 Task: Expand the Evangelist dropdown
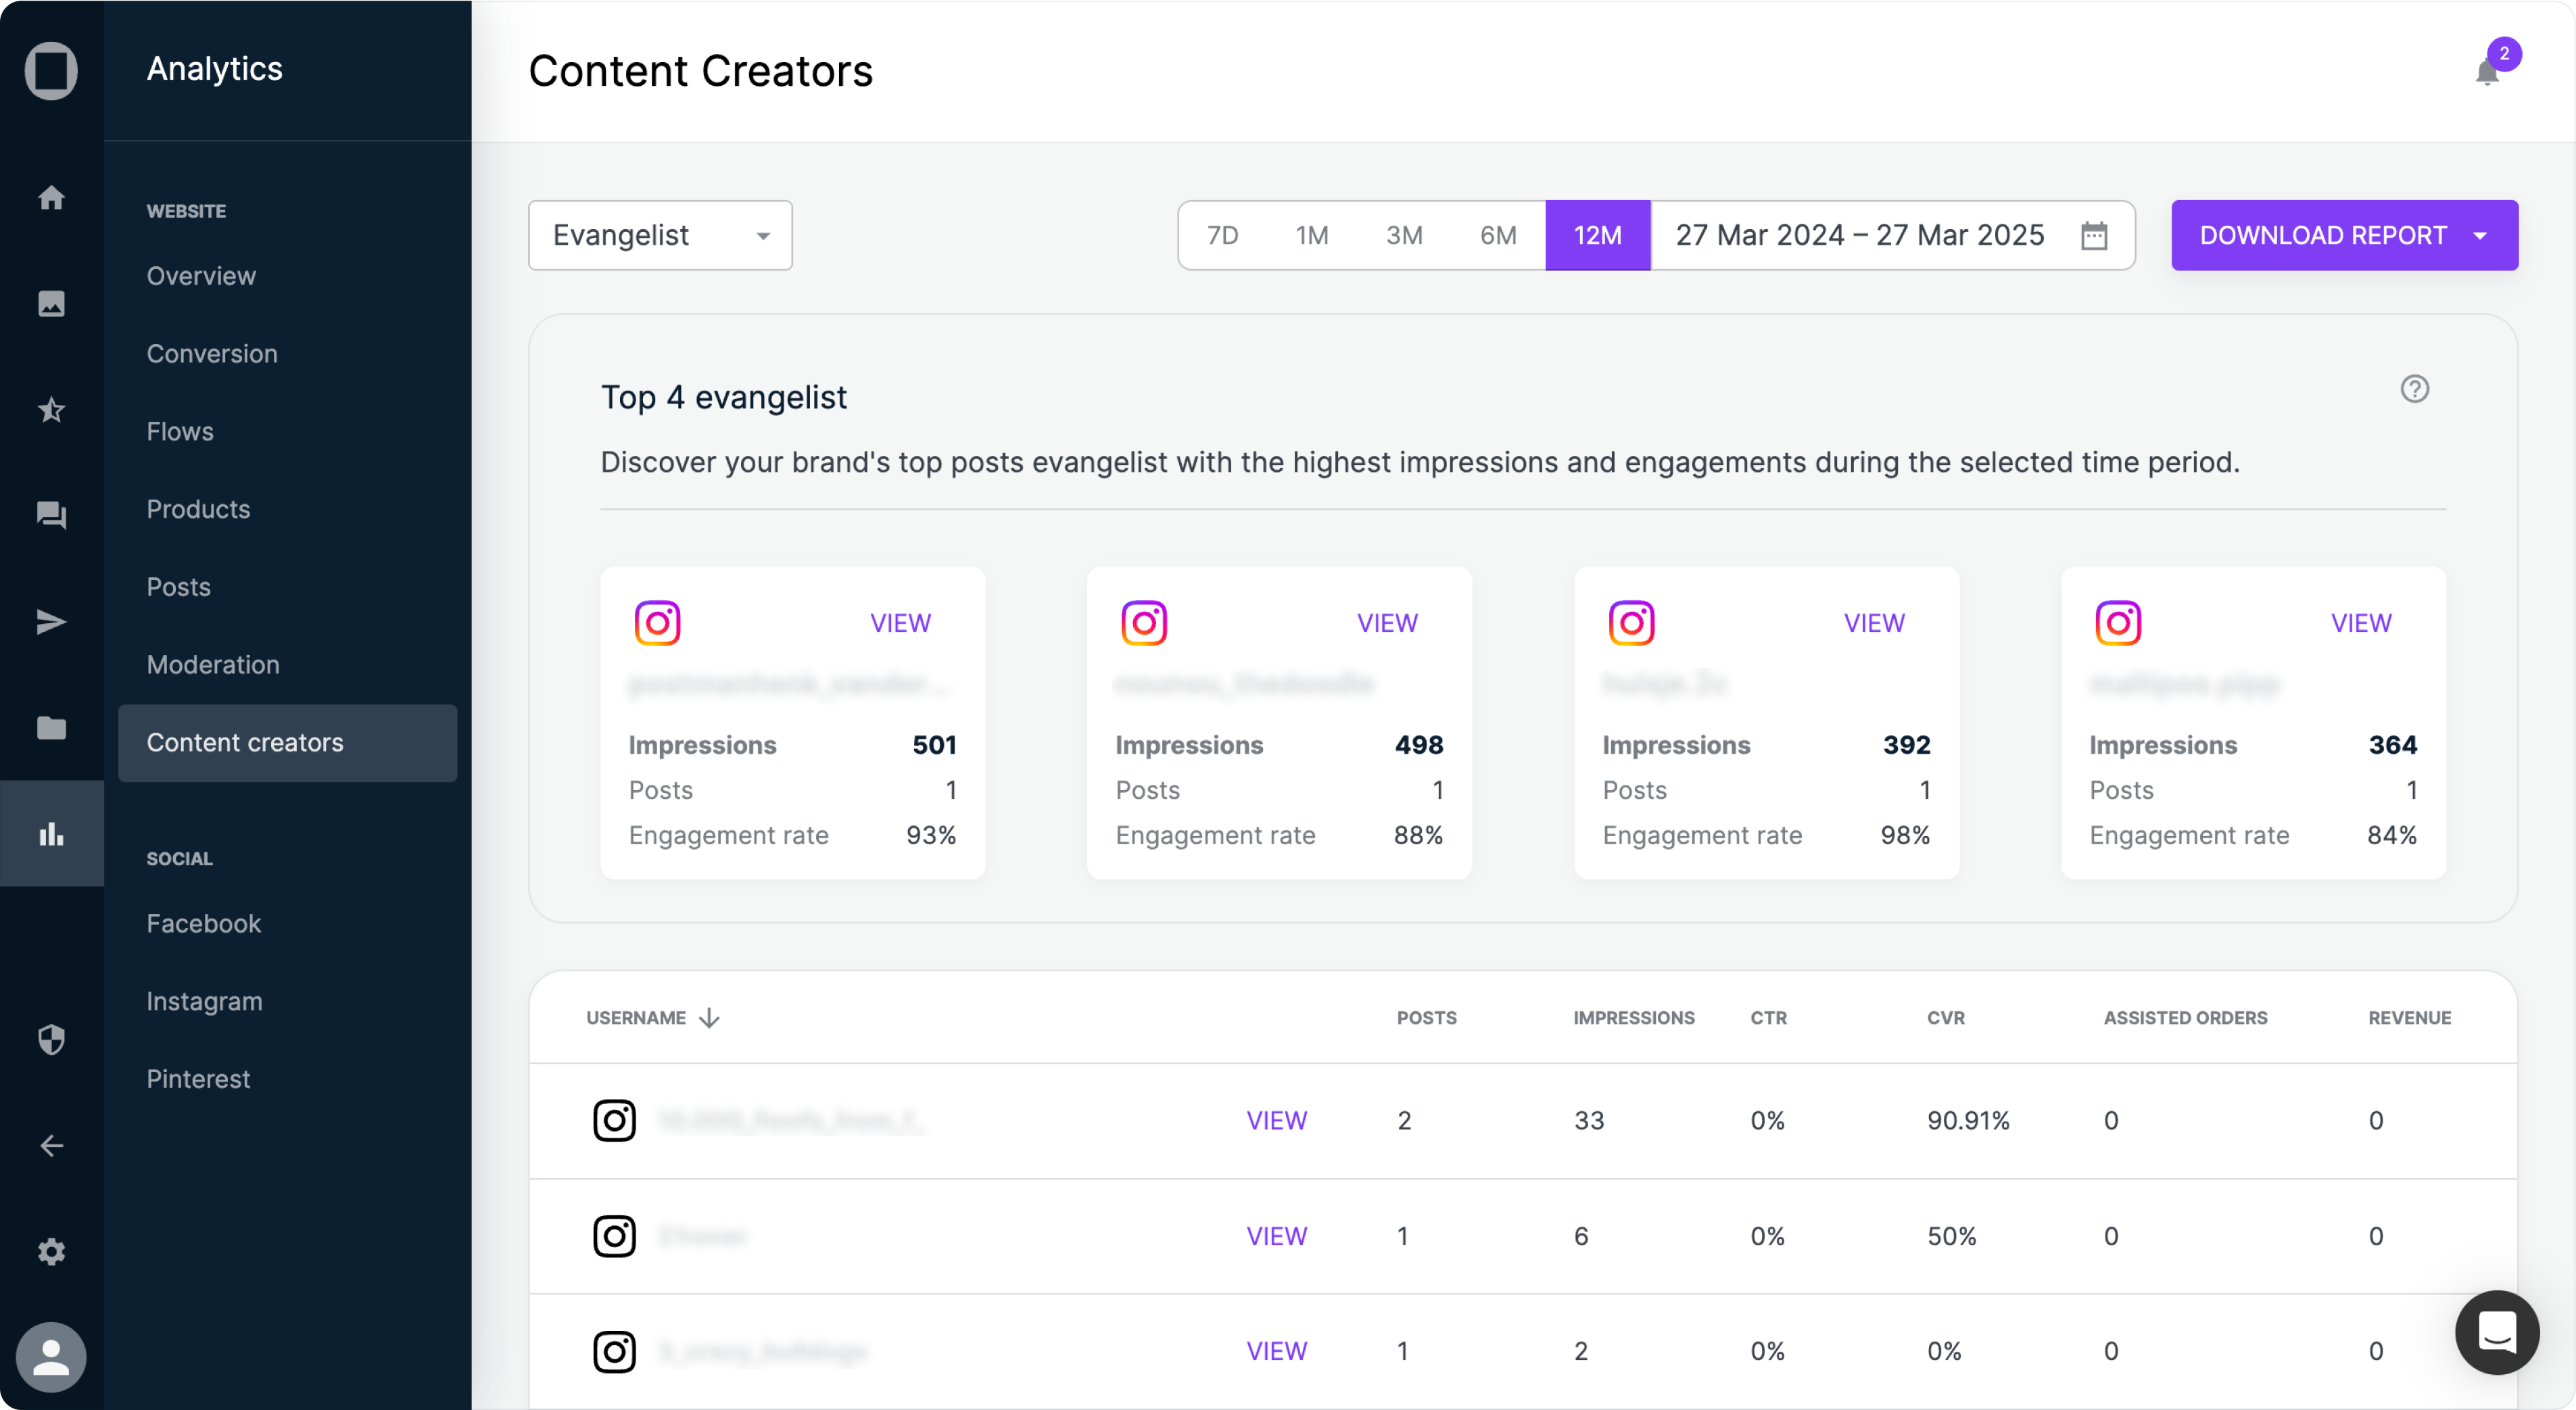click(x=660, y=235)
